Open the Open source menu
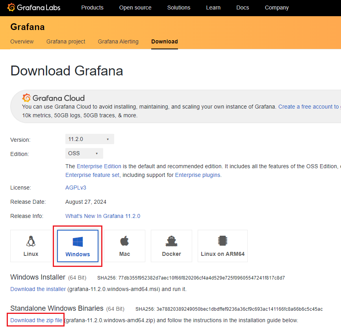 tap(135, 8)
